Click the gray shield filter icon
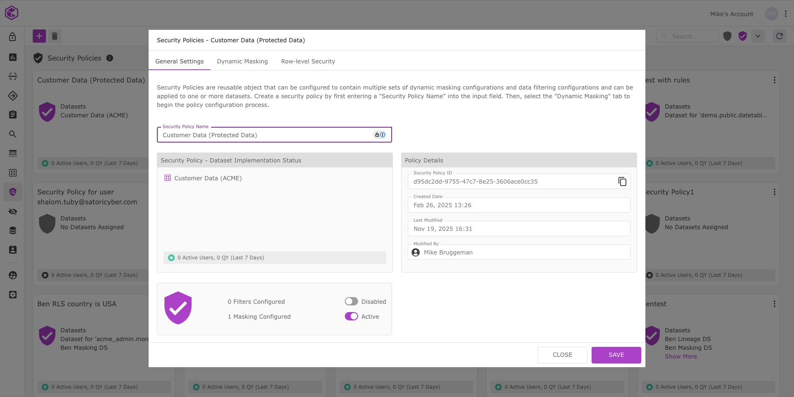The image size is (794, 397). click(x=727, y=36)
